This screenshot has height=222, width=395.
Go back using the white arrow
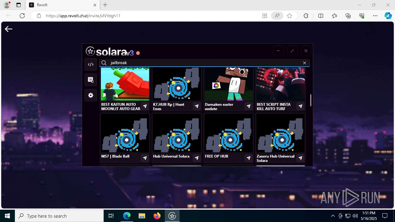click(9, 29)
